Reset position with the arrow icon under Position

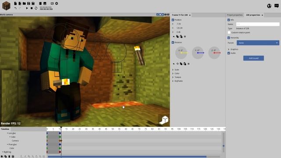pyautogui.click(x=174, y=36)
